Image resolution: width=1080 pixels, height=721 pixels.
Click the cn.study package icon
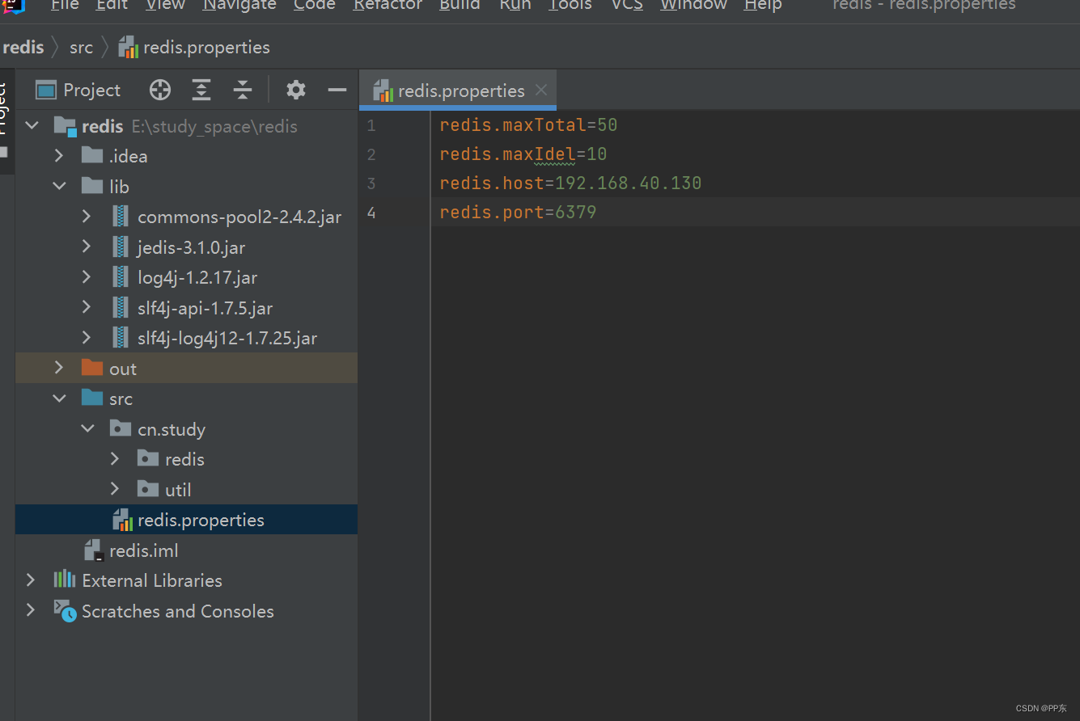pyautogui.click(x=120, y=428)
